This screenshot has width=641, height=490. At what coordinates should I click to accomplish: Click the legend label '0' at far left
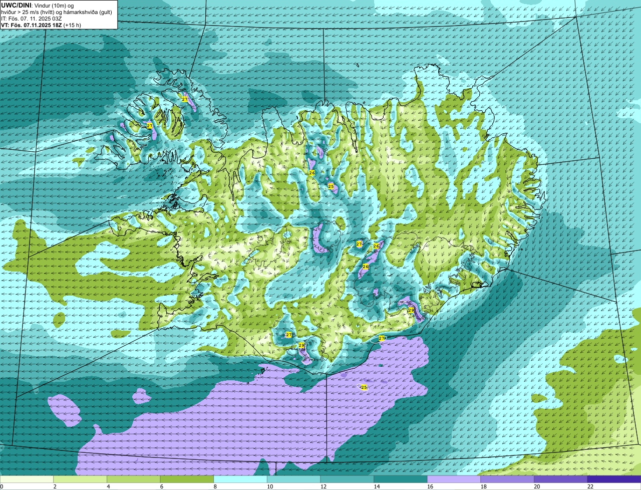coord(2,486)
